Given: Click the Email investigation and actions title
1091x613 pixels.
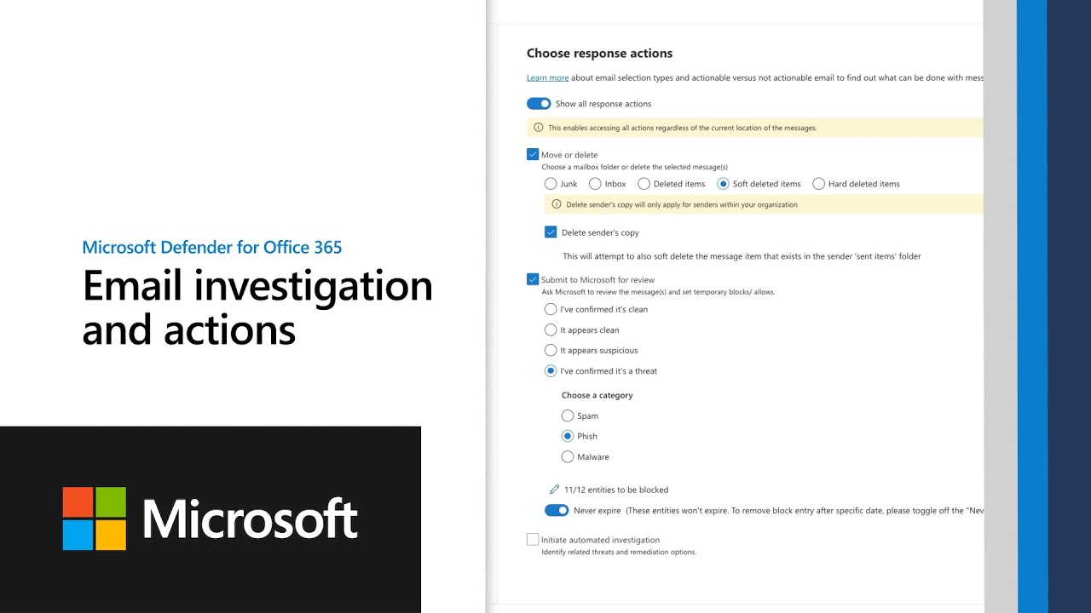Looking at the screenshot, I should [x=257, y=307].
